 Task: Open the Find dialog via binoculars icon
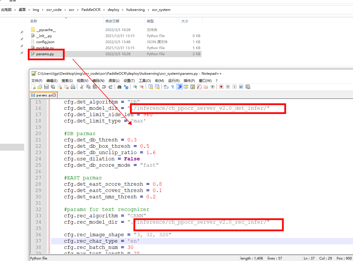pyautogui.click(x=119, y=87)
